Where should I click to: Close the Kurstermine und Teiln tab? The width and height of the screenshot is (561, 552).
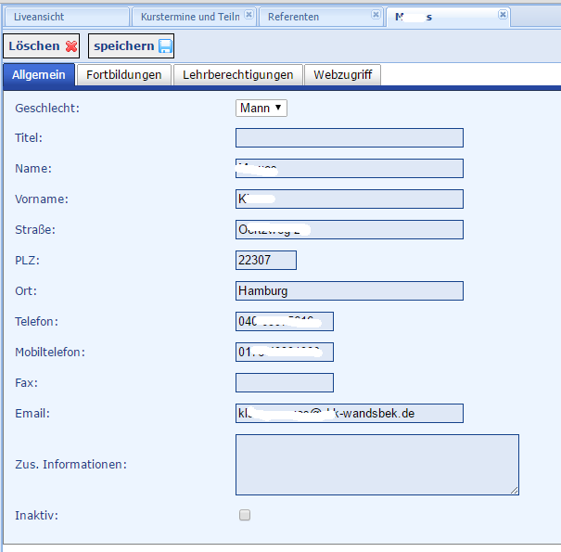click(249, 15)
